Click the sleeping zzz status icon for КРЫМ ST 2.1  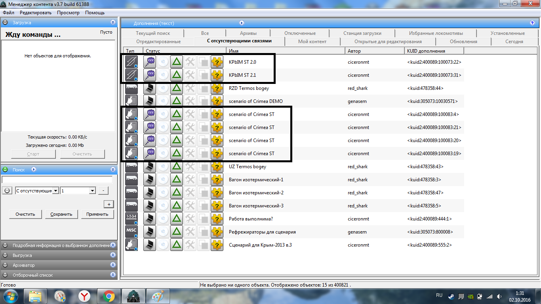point(150,75)
